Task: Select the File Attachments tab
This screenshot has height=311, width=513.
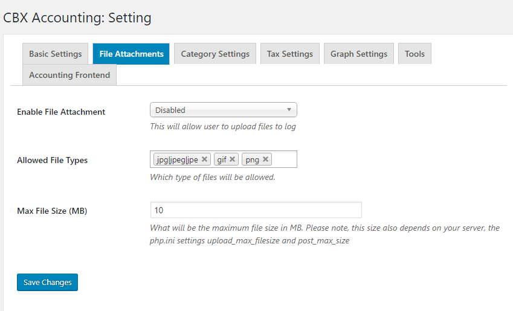Action: tap(131, 54)
